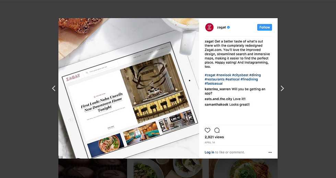Click the Log in link

(209, 152)
